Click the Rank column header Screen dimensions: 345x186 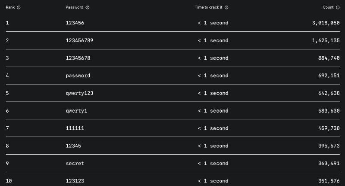point(10,7)
